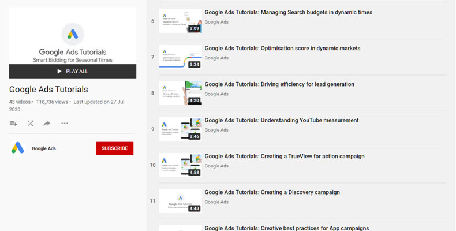Open thumbnail of TrueView for action video

180,165
